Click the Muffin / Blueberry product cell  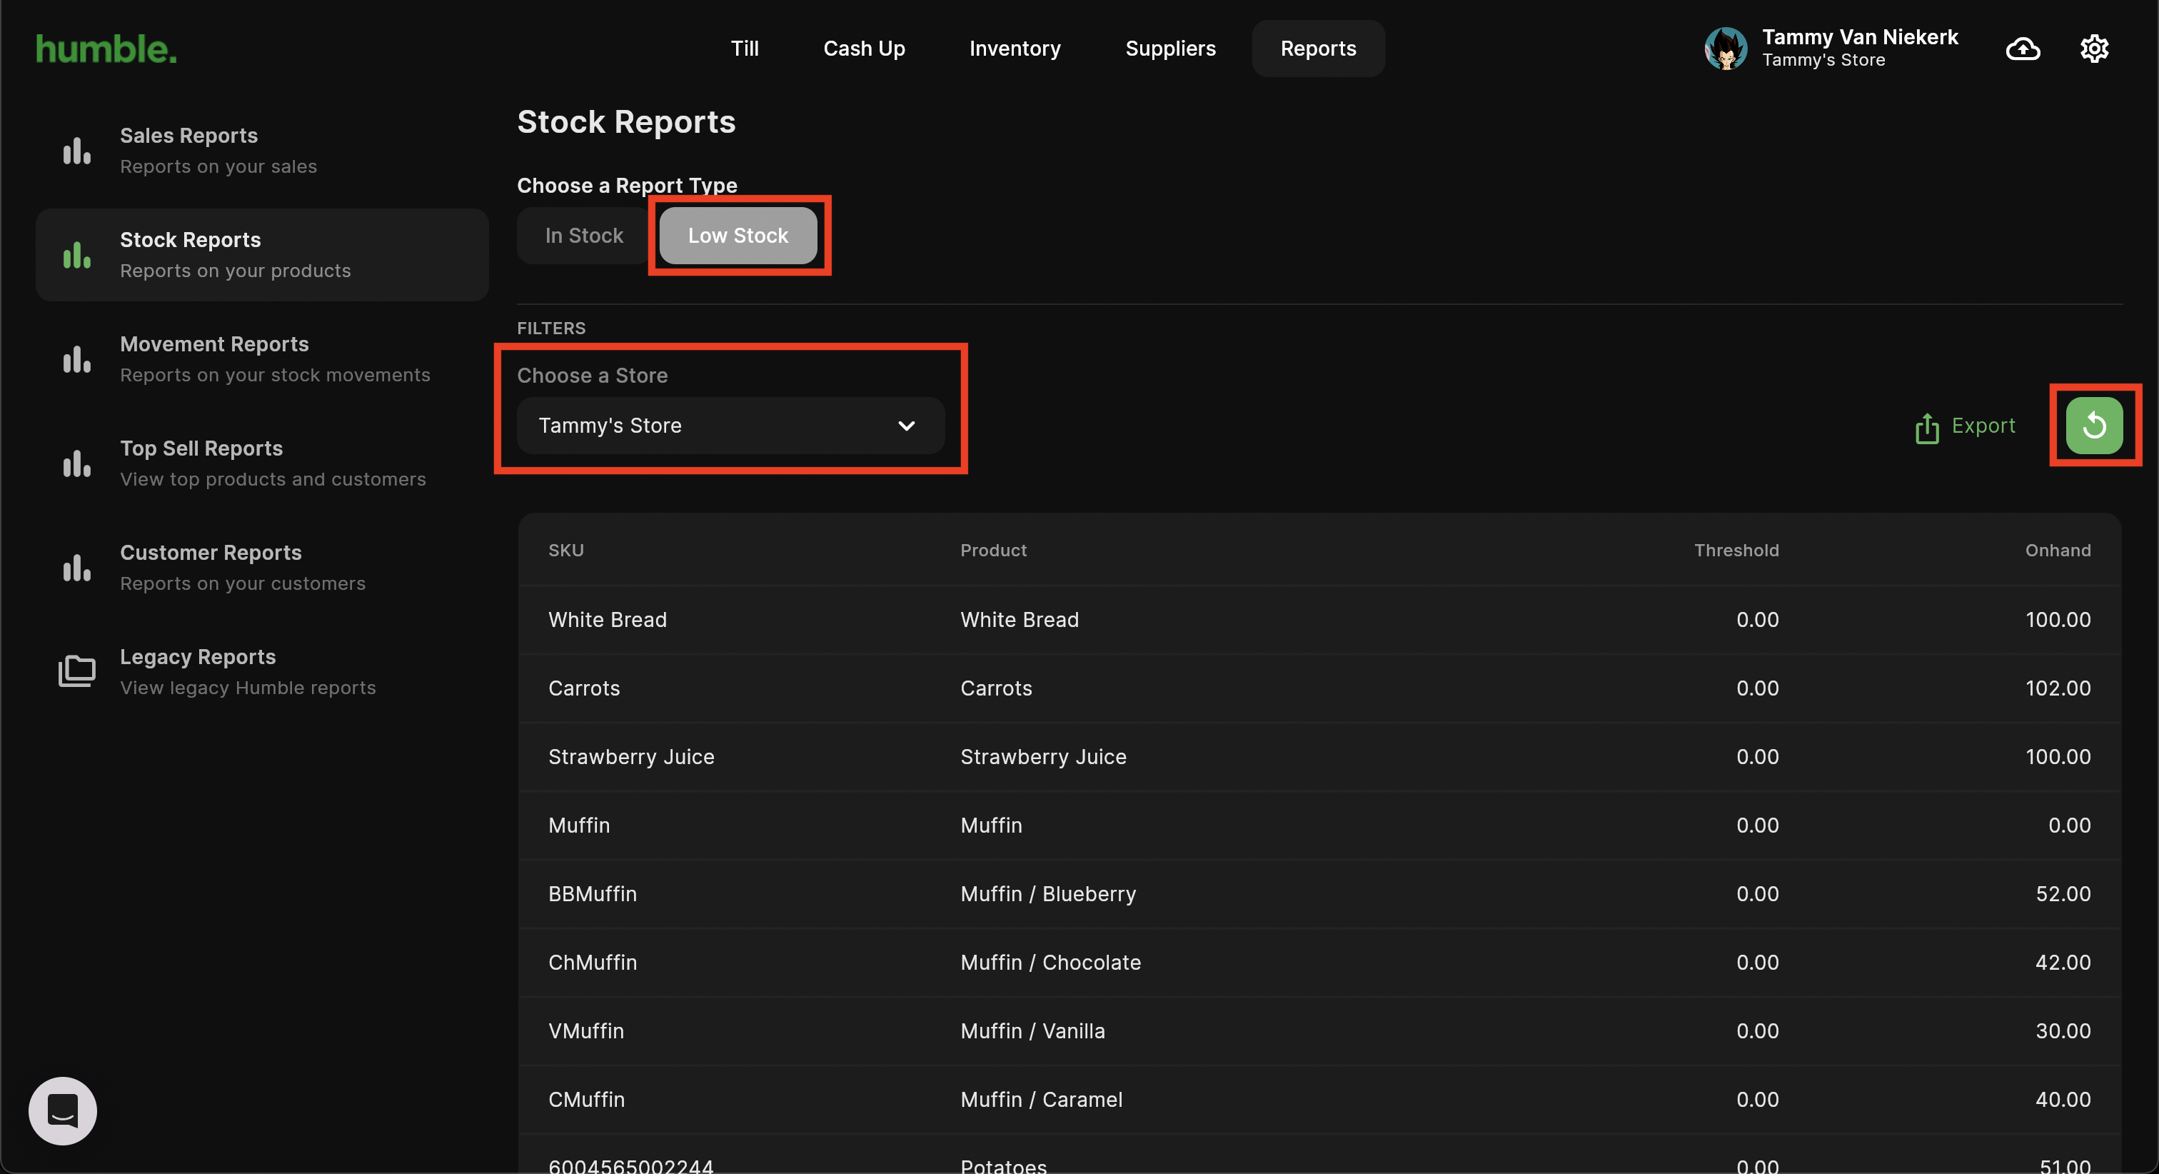[1049, 894]
